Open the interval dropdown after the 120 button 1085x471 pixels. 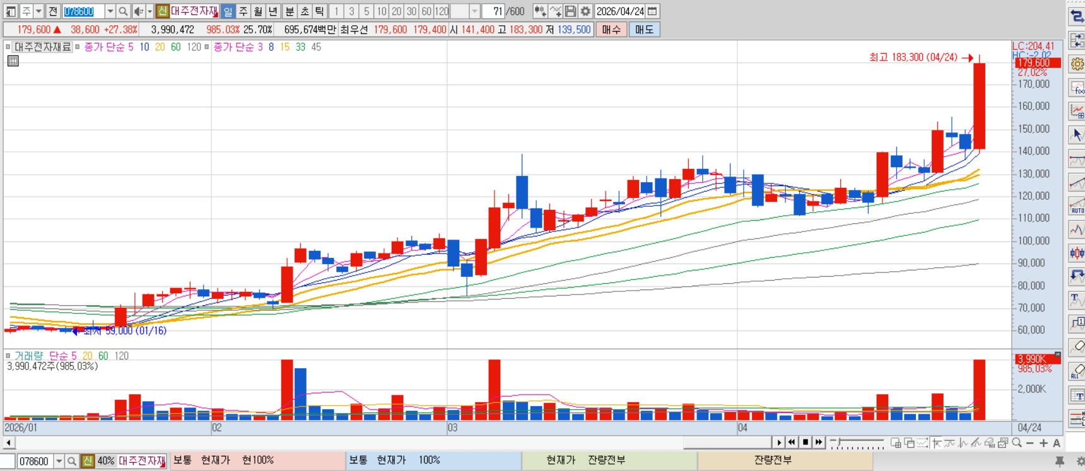(x=474, y=11)
